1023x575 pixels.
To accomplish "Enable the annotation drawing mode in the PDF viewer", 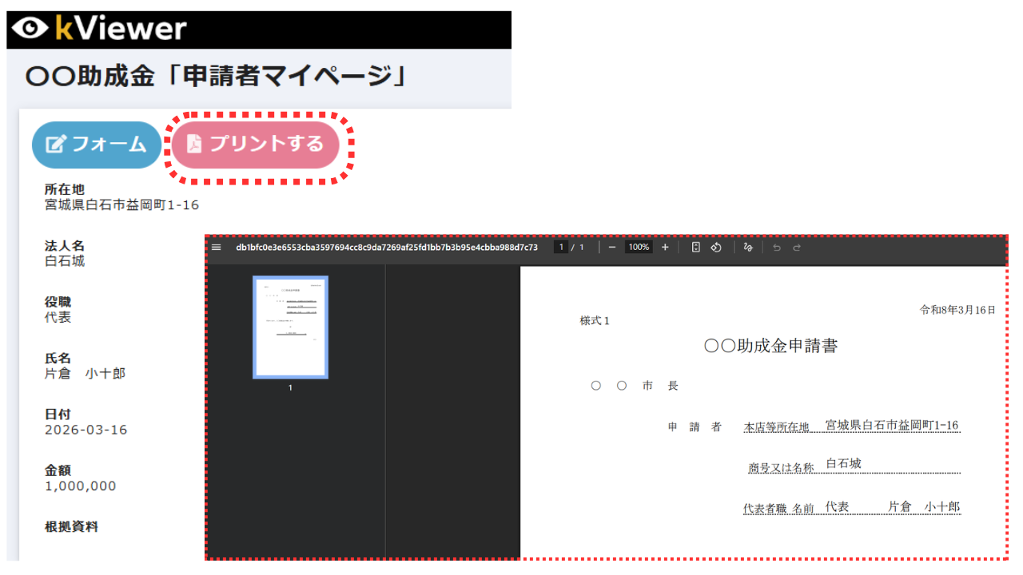I will click(x=748, y=247).
